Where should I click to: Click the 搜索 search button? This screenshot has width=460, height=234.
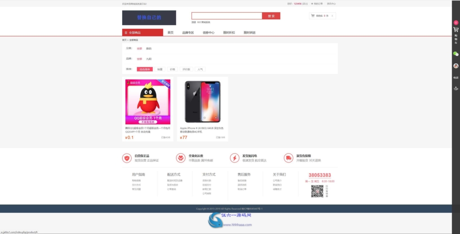click(x=271, y=16)
